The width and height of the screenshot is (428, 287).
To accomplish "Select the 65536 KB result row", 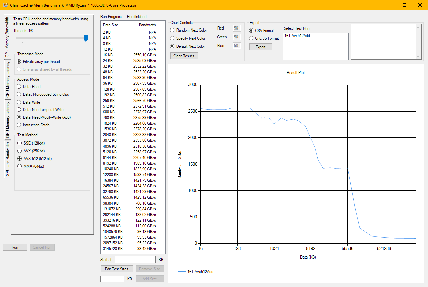I will click(x=129, y=197).
